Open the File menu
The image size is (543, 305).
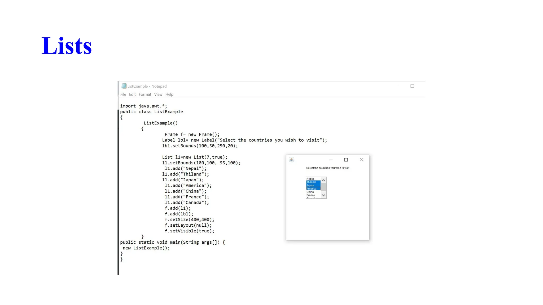pos(123,94)
